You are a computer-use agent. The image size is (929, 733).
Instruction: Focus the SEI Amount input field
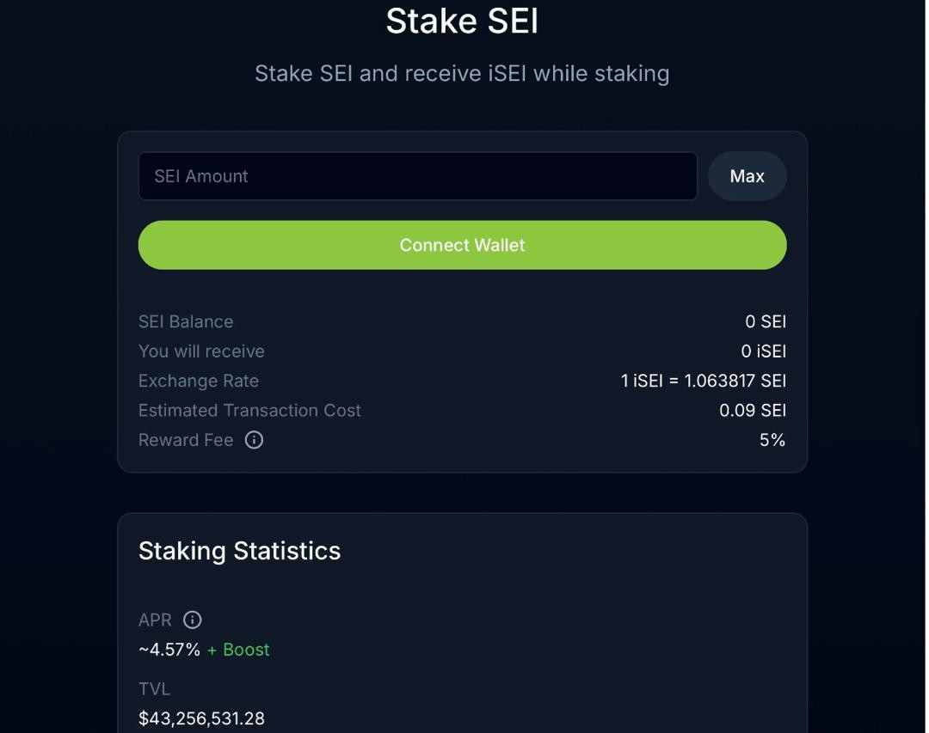coord(417,176)
